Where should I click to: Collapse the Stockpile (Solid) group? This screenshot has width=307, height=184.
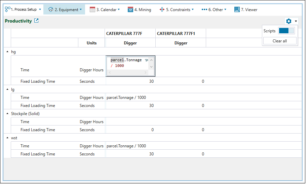click(x=7, y=114)
